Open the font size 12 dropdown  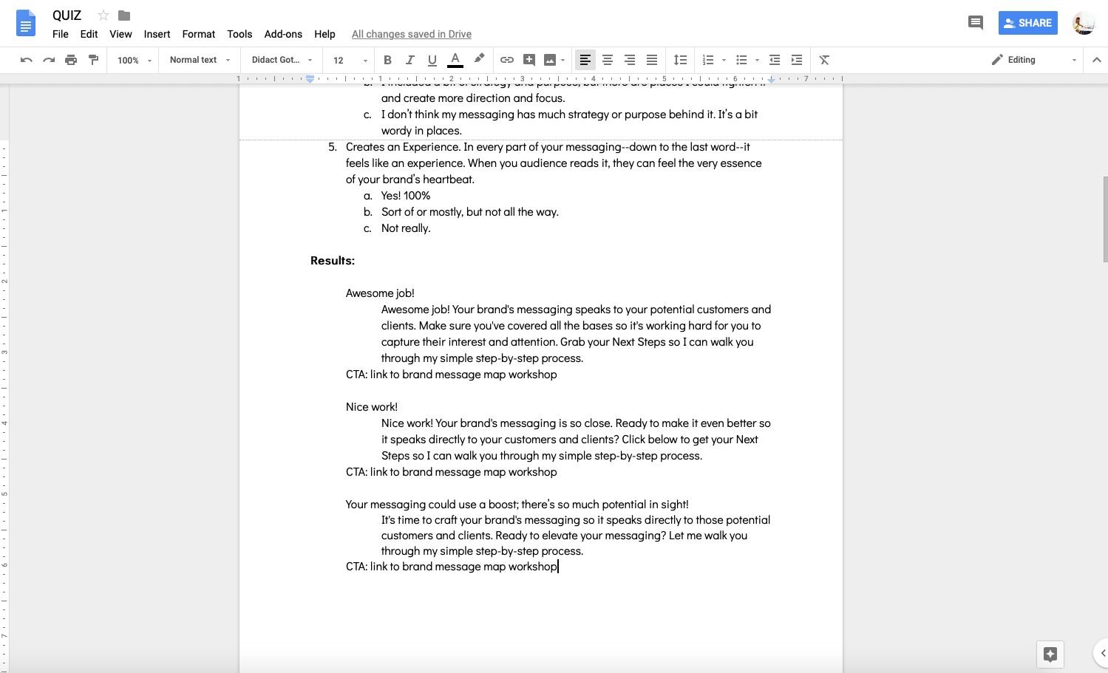350,61
